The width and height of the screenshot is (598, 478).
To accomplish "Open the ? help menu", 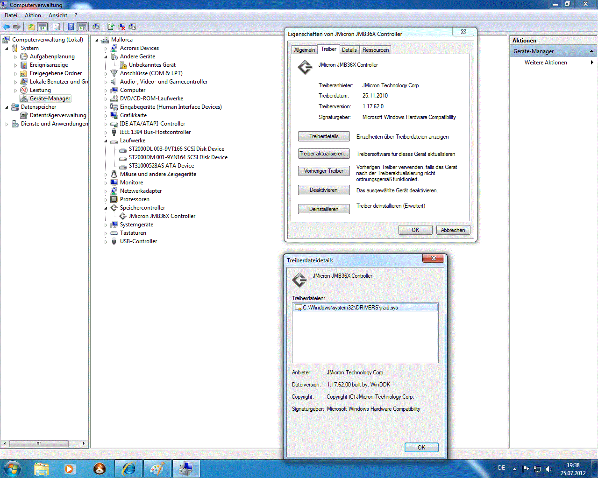I will pyautogui.click(x=76, y=15).
